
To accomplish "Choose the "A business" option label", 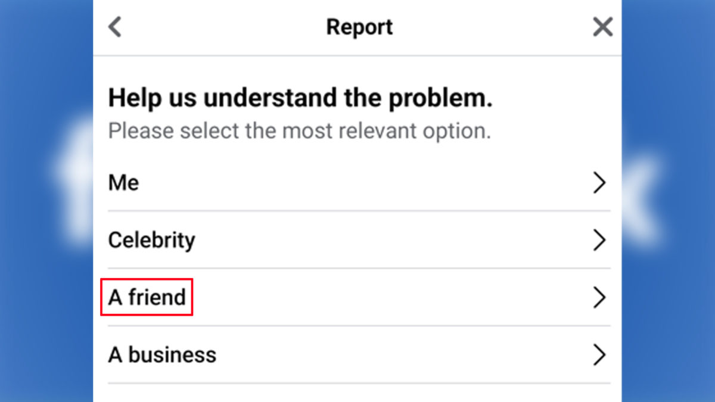I will point(162,355).
